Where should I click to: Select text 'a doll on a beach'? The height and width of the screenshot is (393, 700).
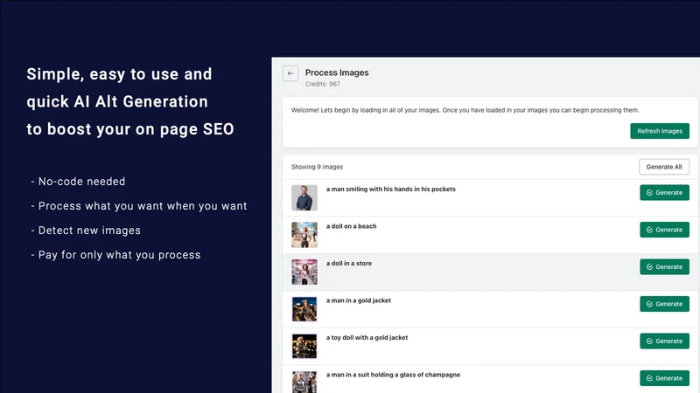351,226
